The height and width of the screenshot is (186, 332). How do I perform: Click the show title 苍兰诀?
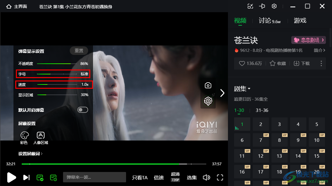tap(246, 40)
